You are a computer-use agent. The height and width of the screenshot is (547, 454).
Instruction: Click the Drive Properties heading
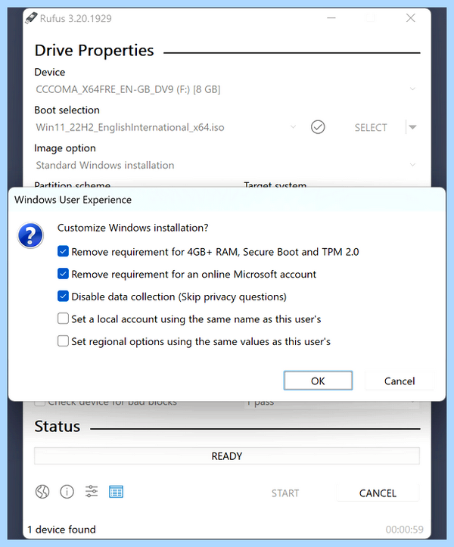[x=95, y=51]
